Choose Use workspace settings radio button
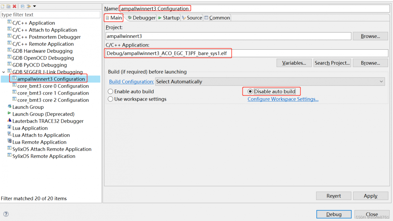Viewport: 393px width, 221px height. tap(111, 99)
